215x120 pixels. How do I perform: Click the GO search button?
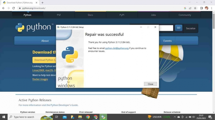tap(178, 28)
